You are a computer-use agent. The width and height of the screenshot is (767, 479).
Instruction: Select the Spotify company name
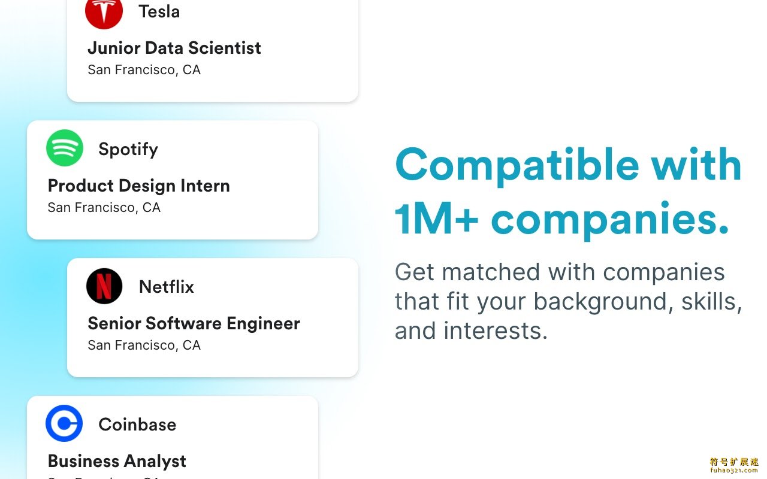click(128, 149)
